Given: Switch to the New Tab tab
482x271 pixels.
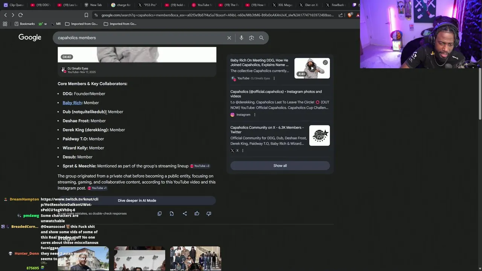Looking at the screenshot, I should [93, 5].
